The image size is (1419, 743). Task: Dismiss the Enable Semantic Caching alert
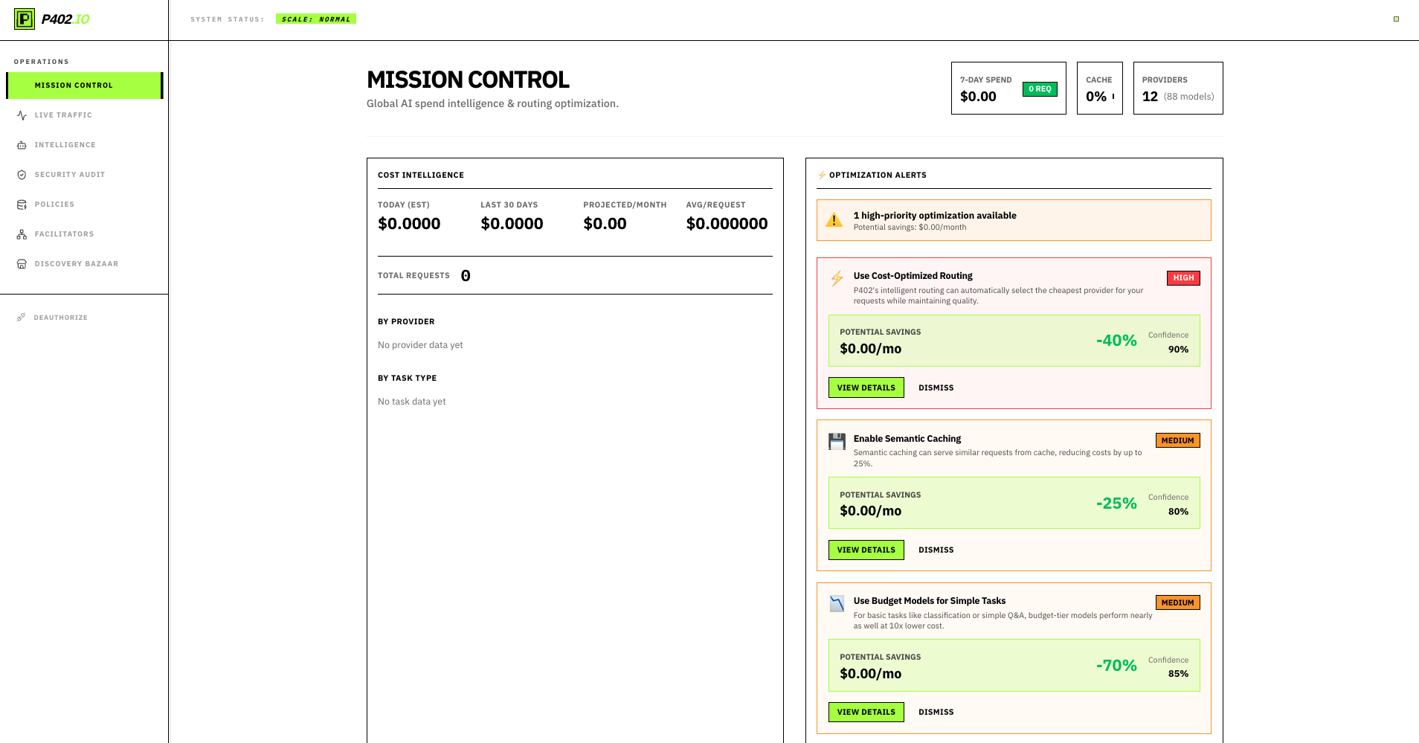point(936,550)
